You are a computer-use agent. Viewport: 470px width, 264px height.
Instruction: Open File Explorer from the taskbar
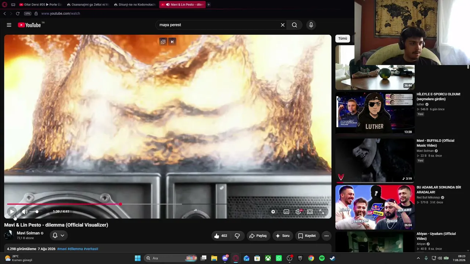click(x=214, y=258)
